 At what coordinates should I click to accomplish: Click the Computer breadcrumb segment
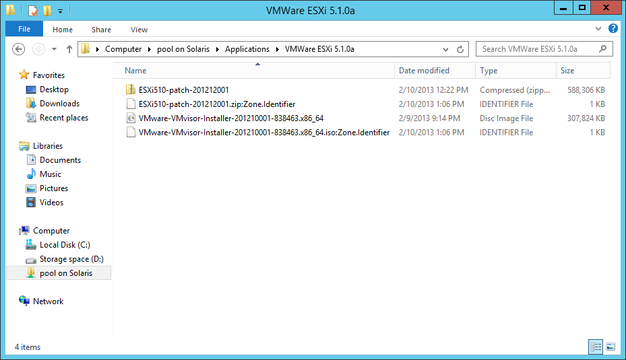pos(123,49)
